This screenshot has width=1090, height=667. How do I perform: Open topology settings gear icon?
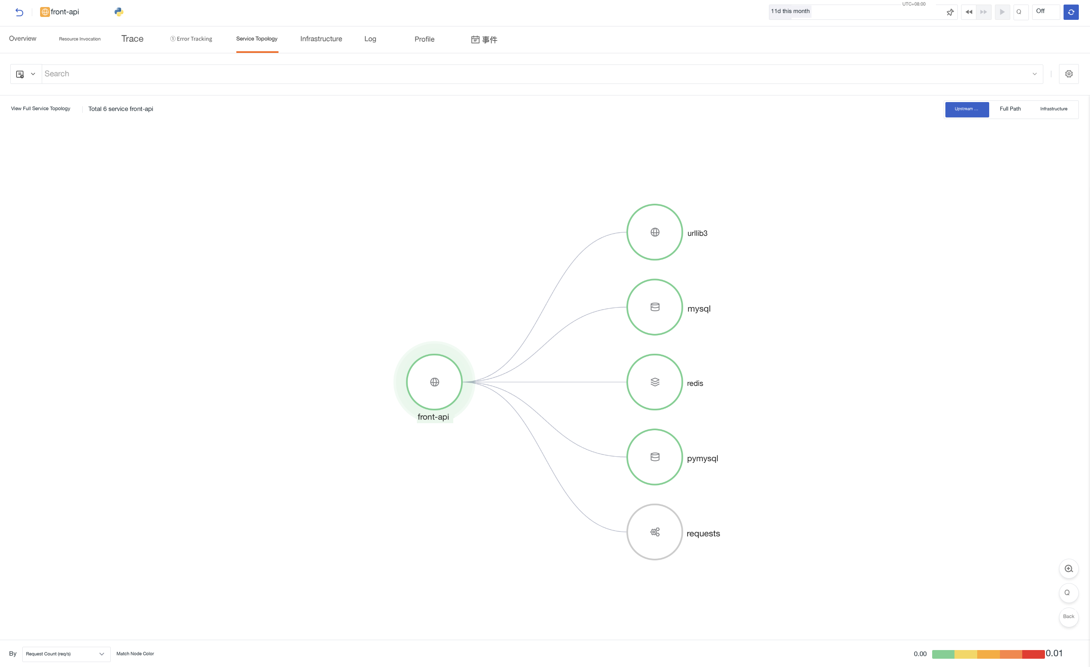tap(1069, 74)
